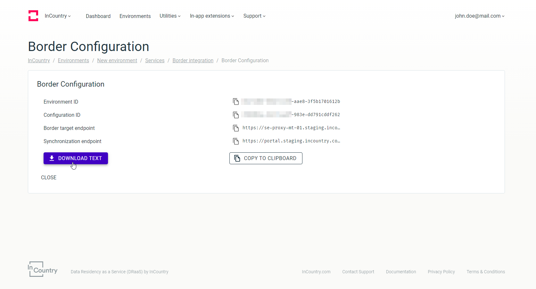Select the Configuration ID value ending dd791cddf262
Viewport: 536px width, 289px height.
(x=291, y=115)
